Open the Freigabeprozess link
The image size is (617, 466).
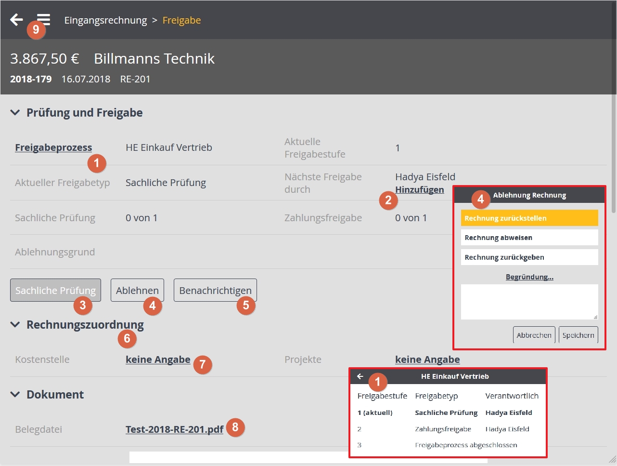pyautogui.click(x=53, y=147)
